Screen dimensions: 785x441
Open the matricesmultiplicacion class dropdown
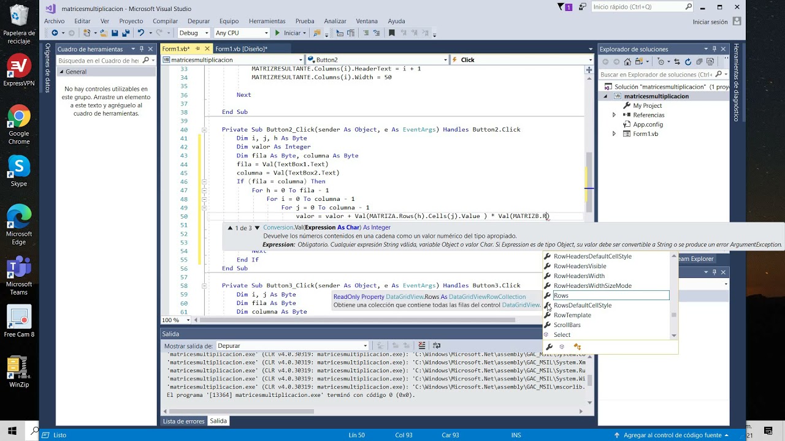coord(232,60)
